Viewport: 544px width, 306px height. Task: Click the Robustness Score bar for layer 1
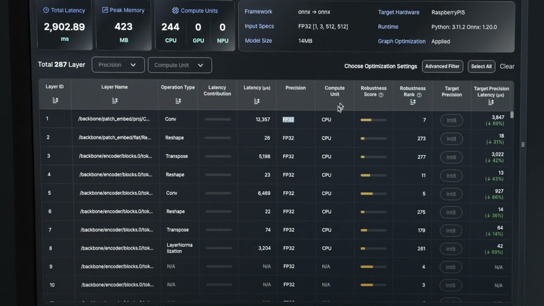click(x=373, y=120)
